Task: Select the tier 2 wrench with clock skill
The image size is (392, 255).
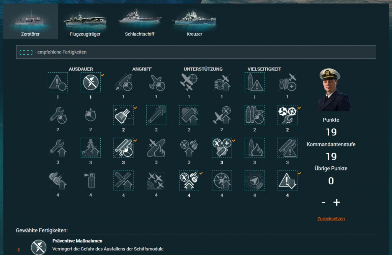Action: (58, 115)
